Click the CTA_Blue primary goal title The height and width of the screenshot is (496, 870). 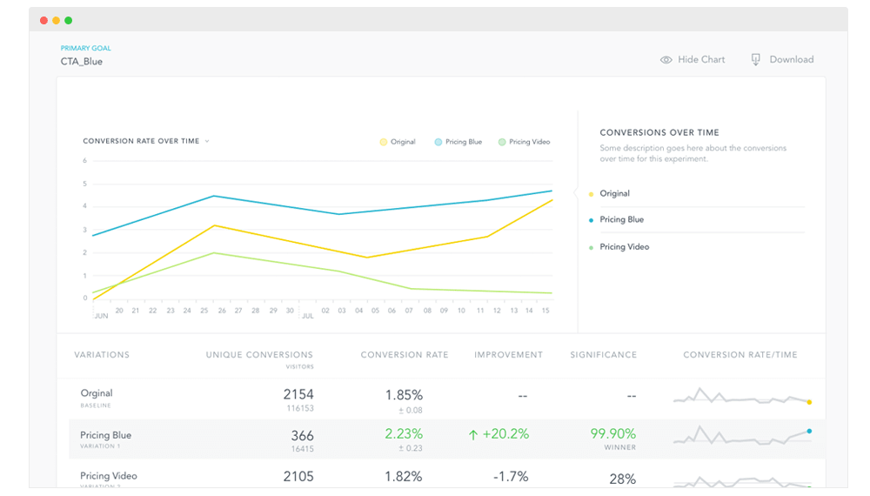(81, 62)
